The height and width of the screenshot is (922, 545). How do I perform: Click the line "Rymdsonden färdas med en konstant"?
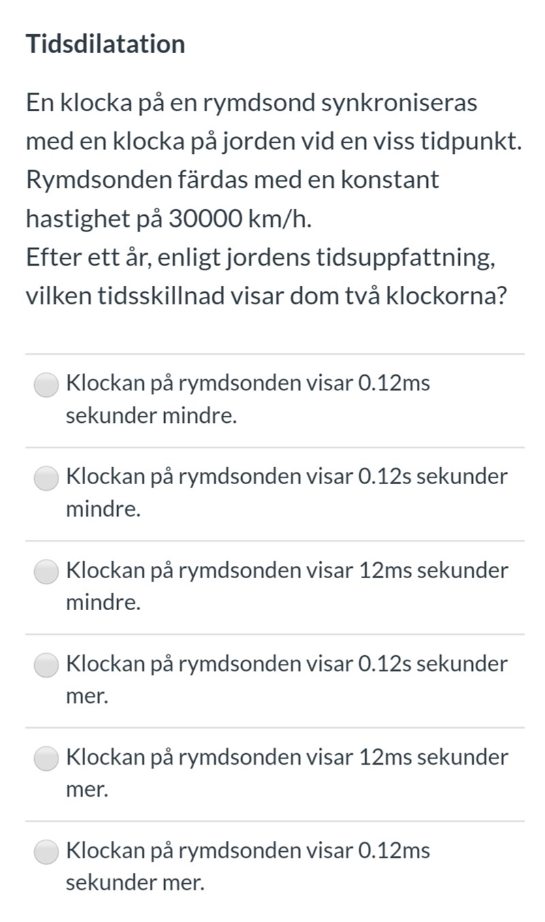pos(232,180)
